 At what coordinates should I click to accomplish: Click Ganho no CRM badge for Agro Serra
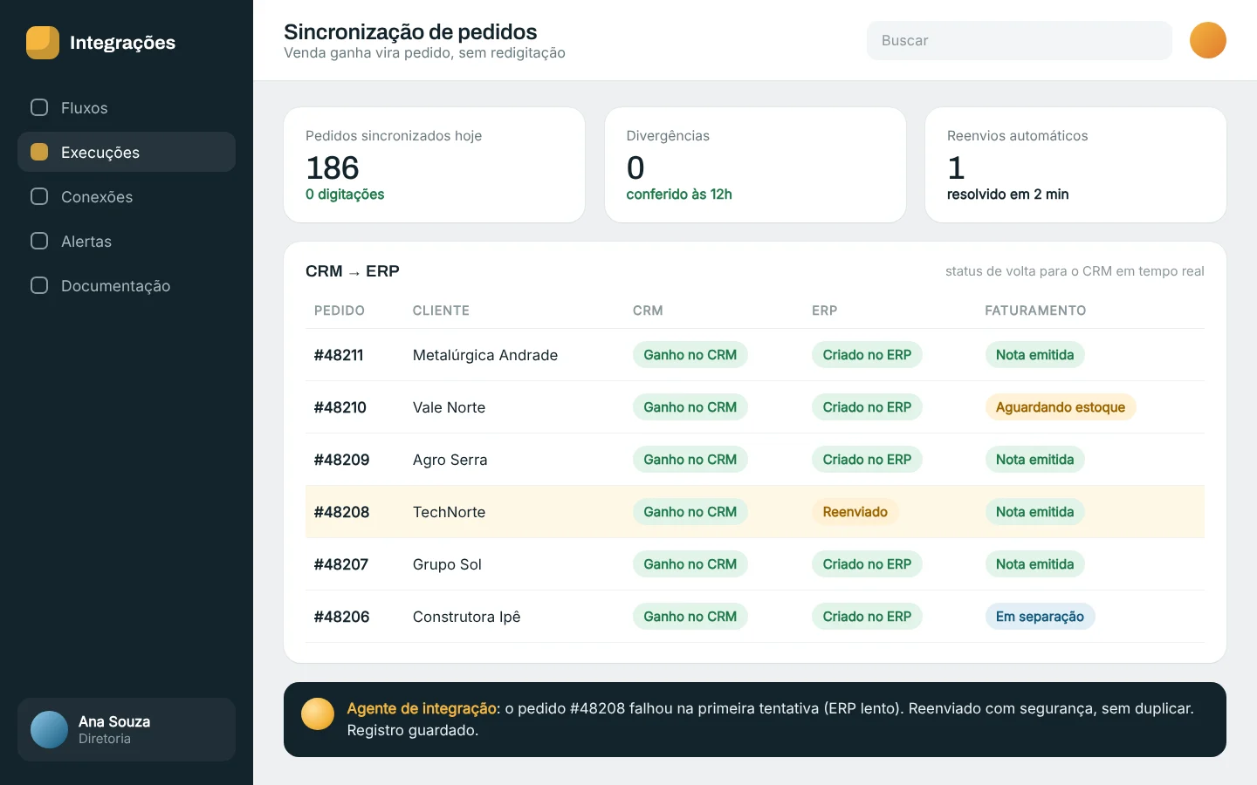690,460
